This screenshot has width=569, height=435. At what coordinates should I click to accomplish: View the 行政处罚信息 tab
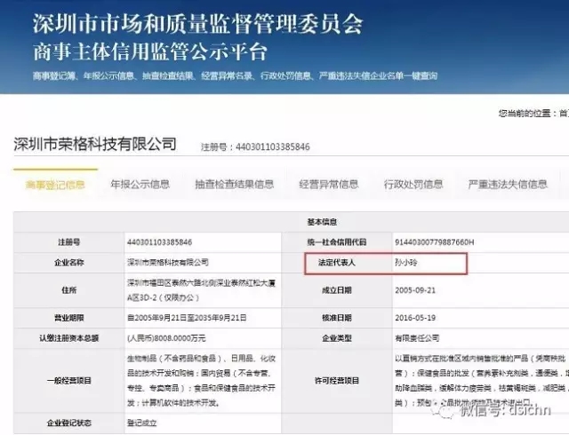413,185
